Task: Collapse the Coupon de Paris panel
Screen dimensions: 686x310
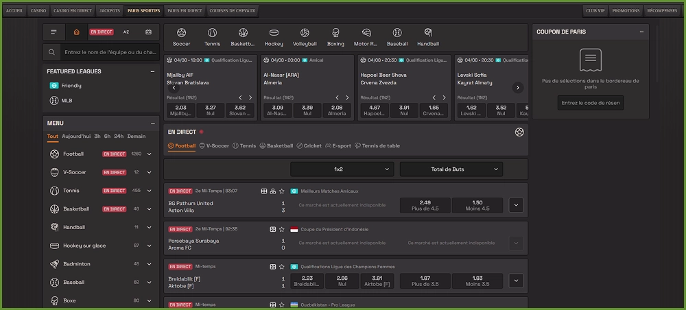Action: coord(641,32)
